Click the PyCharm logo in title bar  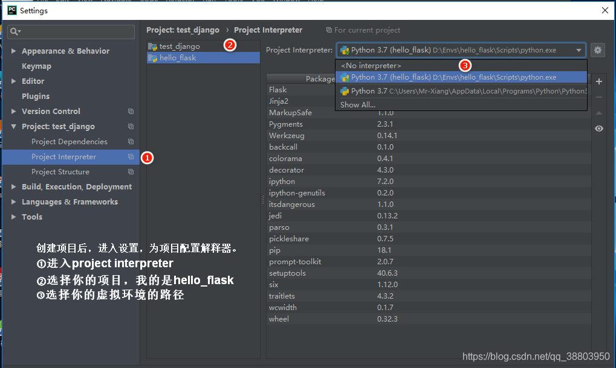pos(11,10)
